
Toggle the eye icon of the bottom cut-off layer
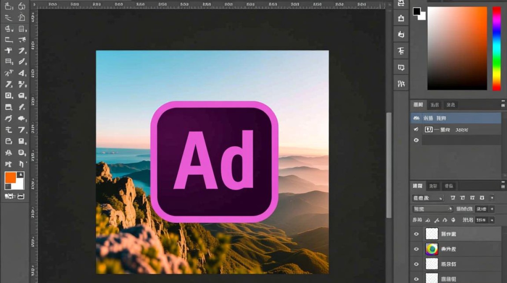click(x=416, y=279)
